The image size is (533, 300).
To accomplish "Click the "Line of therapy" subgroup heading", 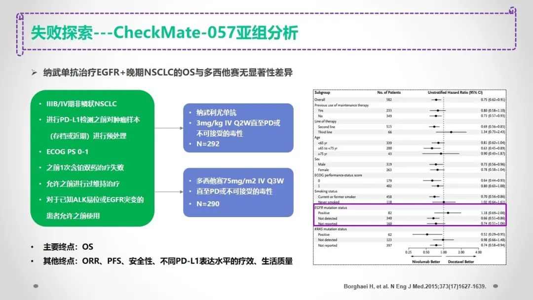I will (x=325, y=121).
